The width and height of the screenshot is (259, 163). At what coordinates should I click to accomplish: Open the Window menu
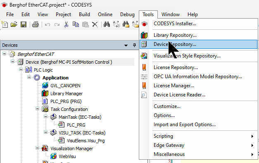coord(171,14)
